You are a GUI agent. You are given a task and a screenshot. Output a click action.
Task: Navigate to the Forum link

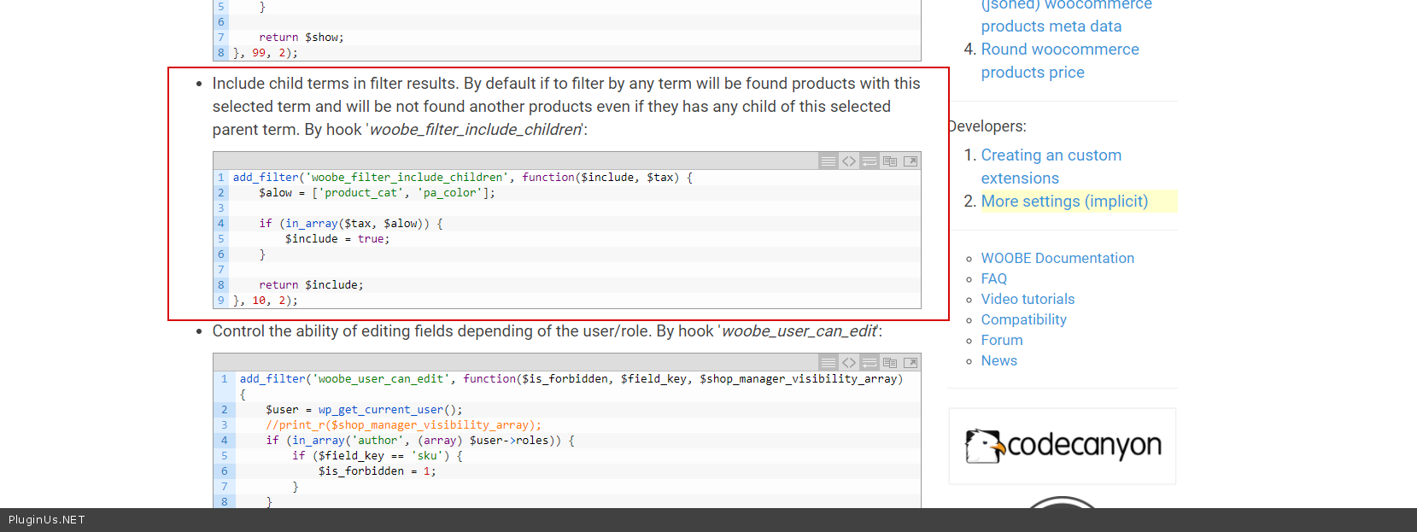tap(1001, 340)
